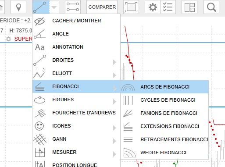Click the parallel lines channel tool icon
This screenshot has height=167, width=225.
[73, 7]
